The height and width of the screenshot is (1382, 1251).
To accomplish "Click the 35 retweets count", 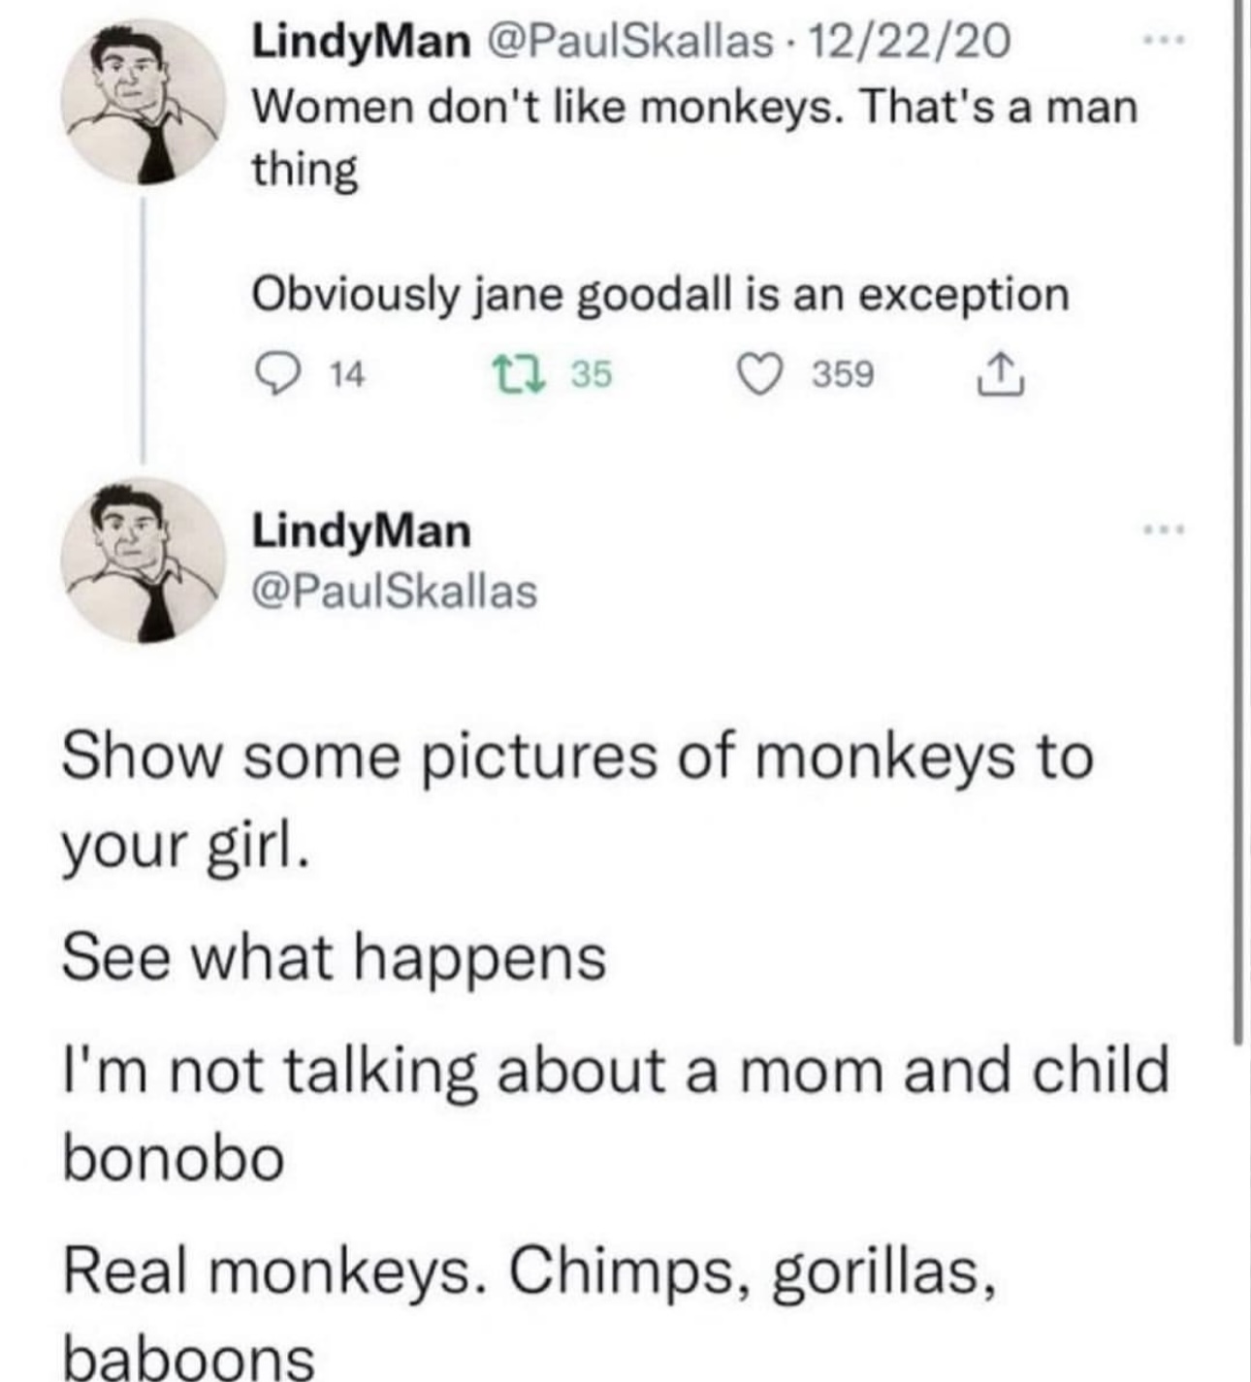I will [592, 373].
